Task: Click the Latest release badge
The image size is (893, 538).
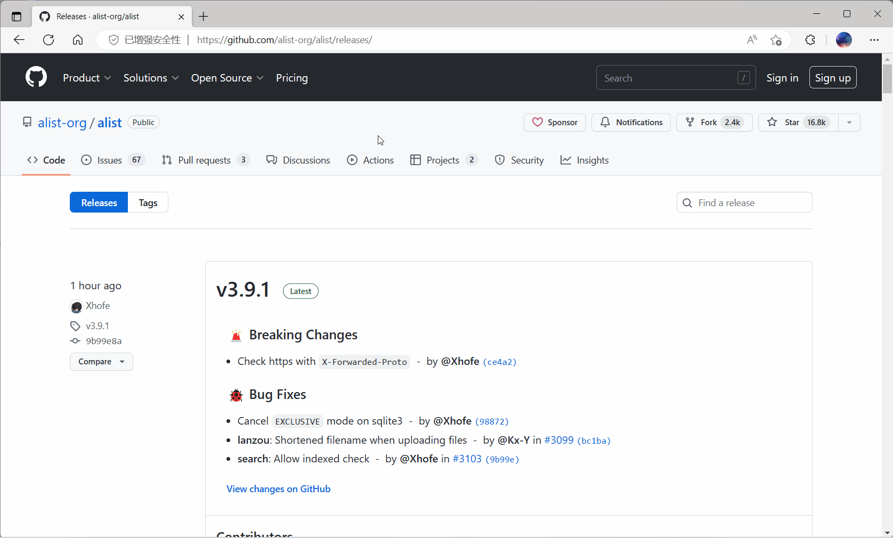Action: click(x=301, y=291)
